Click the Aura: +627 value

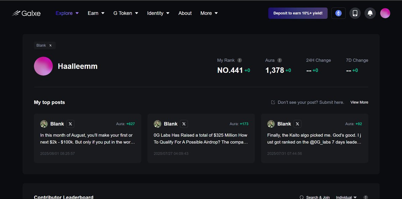point(126,124)
